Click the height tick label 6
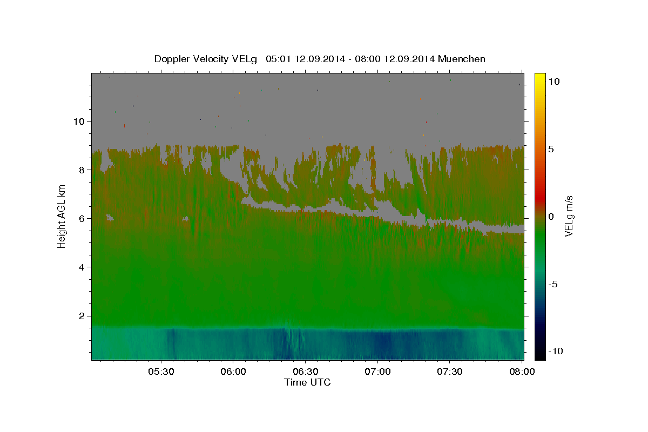Image resolution: width=648 pixels, height=432 pixels. (83, 219)
